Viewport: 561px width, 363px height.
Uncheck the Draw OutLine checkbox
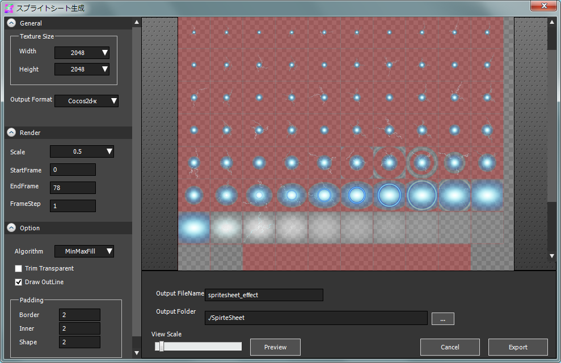[x=18, y=282]
